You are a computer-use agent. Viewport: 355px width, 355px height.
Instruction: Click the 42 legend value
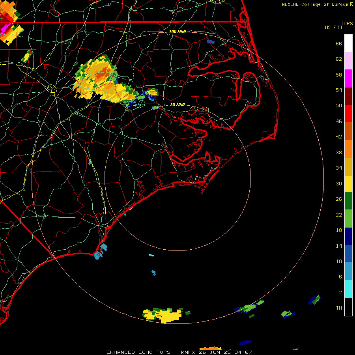point(339,137)
